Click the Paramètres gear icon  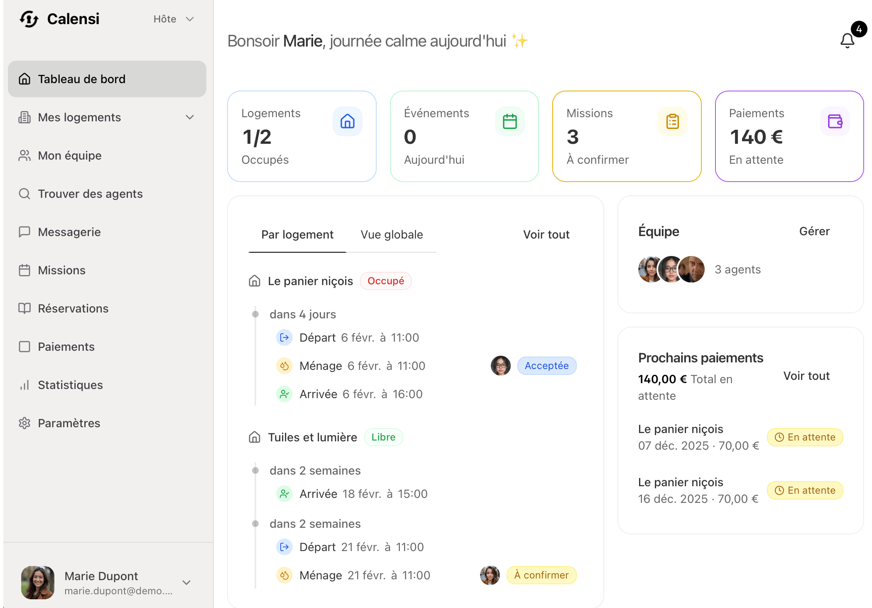(24, 423)
